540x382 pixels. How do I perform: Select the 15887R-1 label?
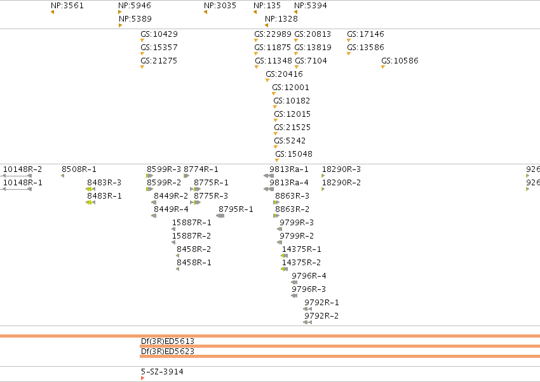(x=192, y=223)
